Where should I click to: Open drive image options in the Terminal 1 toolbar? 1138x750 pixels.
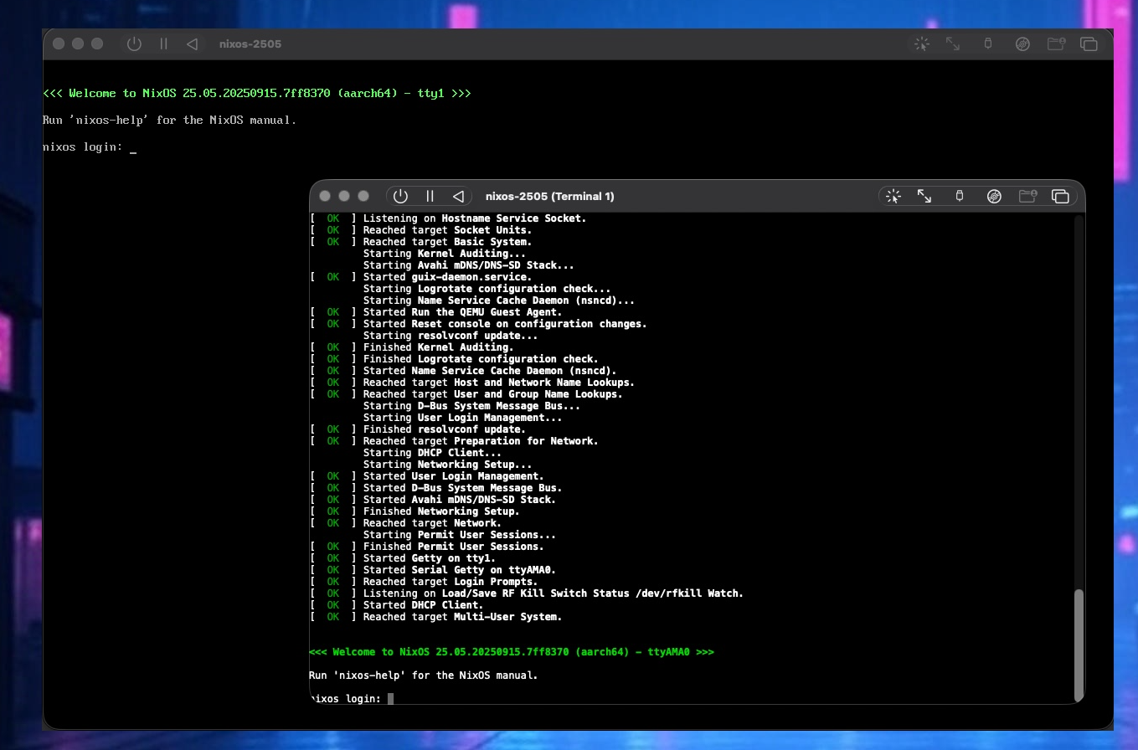pyautogui.click(x=994, y=196)
